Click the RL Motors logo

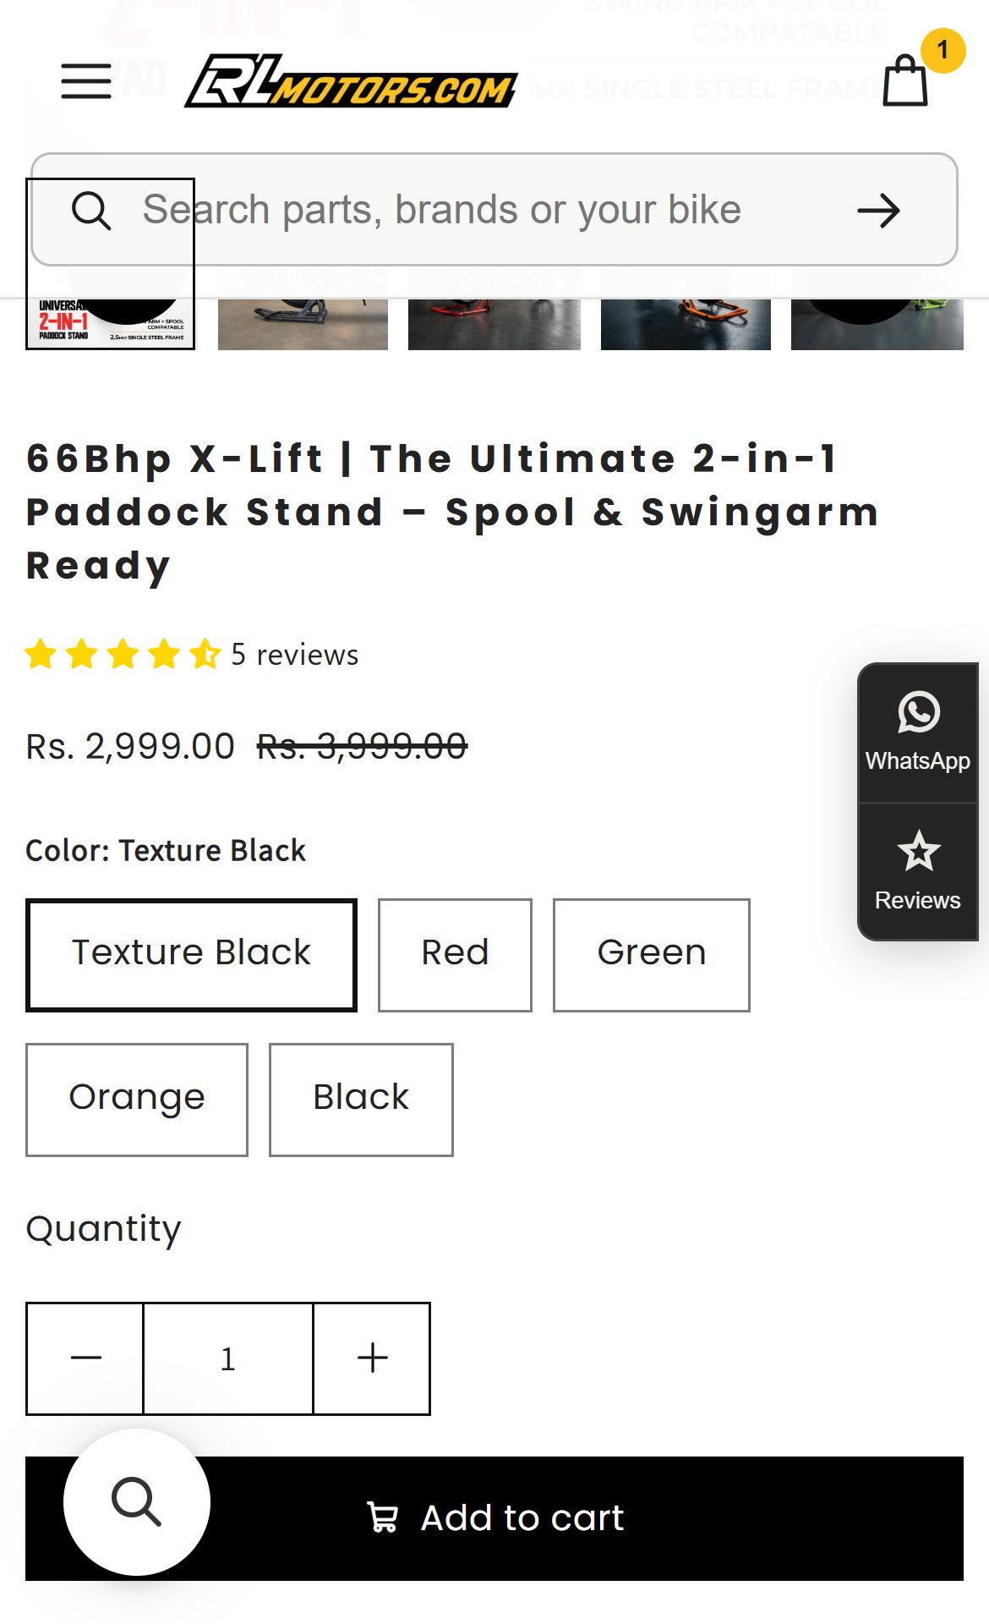[x=351, y=81]
